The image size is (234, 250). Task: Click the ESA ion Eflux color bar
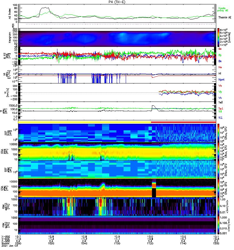pos(218,152)
